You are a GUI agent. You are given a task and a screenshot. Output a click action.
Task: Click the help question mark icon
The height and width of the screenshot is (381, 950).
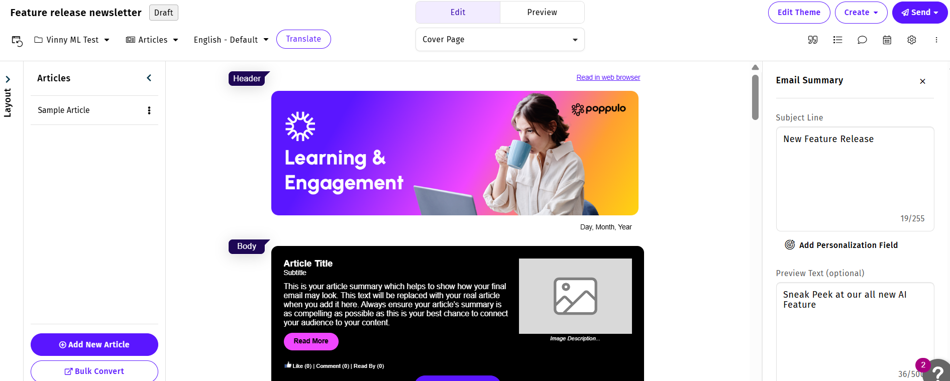pos(938,372)
